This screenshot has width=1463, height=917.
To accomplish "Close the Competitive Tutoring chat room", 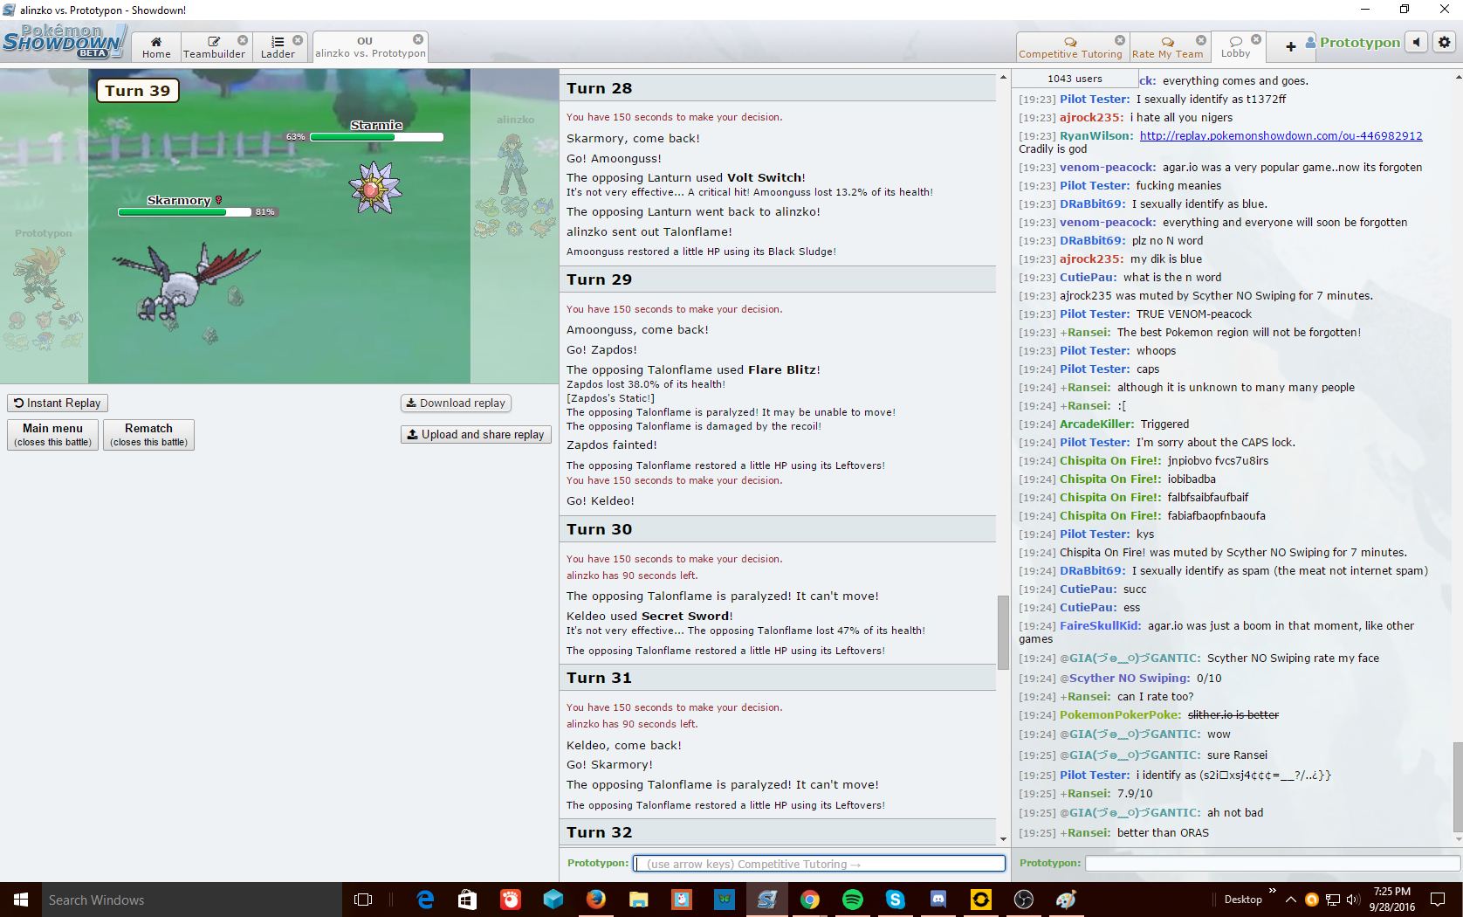I will (1120, 40).
